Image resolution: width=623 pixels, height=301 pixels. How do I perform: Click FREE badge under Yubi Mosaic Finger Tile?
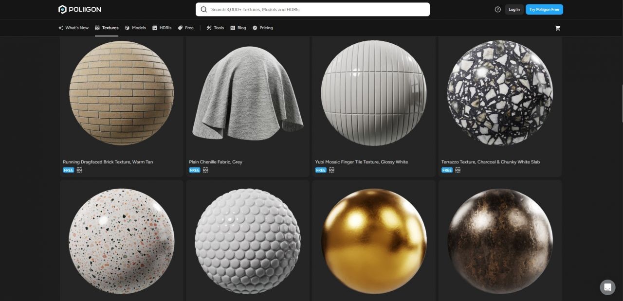pos(321,170)
